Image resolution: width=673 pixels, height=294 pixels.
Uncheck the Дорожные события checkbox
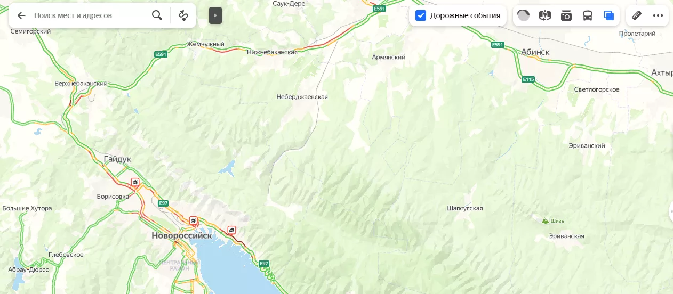pyautogui.click(x=421, y=15)
